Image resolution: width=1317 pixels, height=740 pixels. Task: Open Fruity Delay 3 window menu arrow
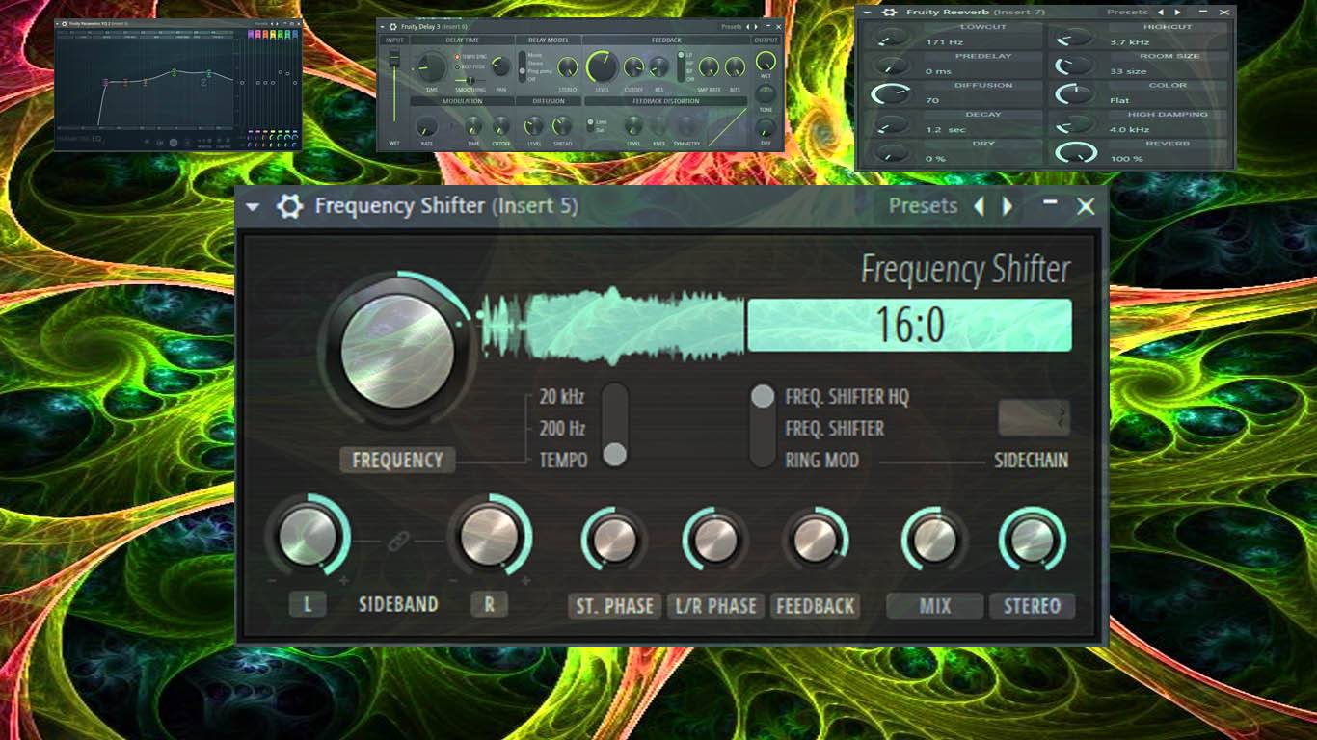point(382,27)
